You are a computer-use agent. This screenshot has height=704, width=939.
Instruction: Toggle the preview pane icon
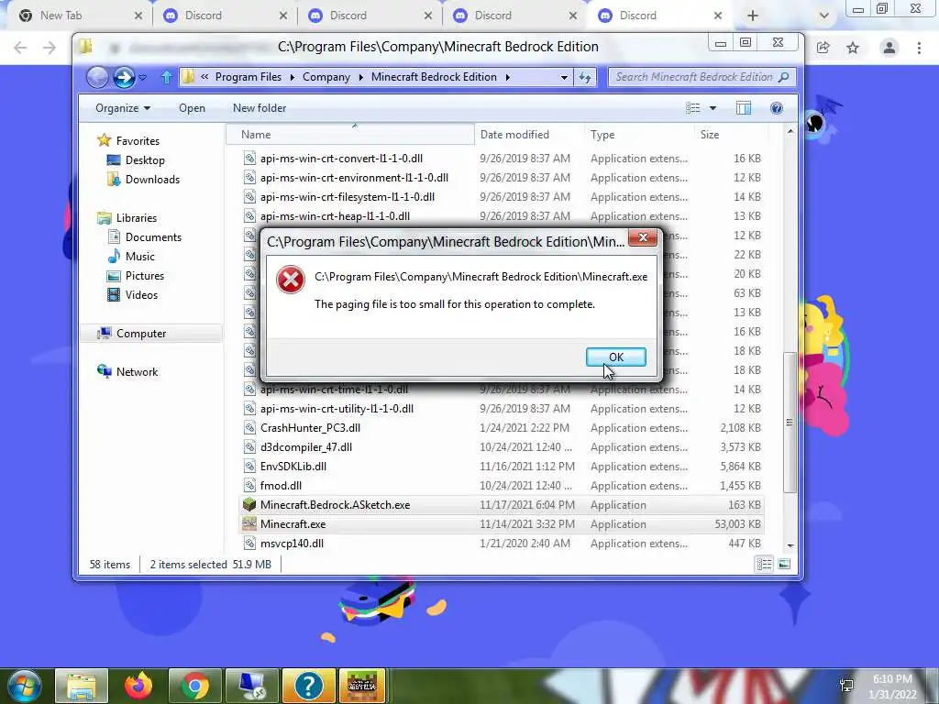743,108
